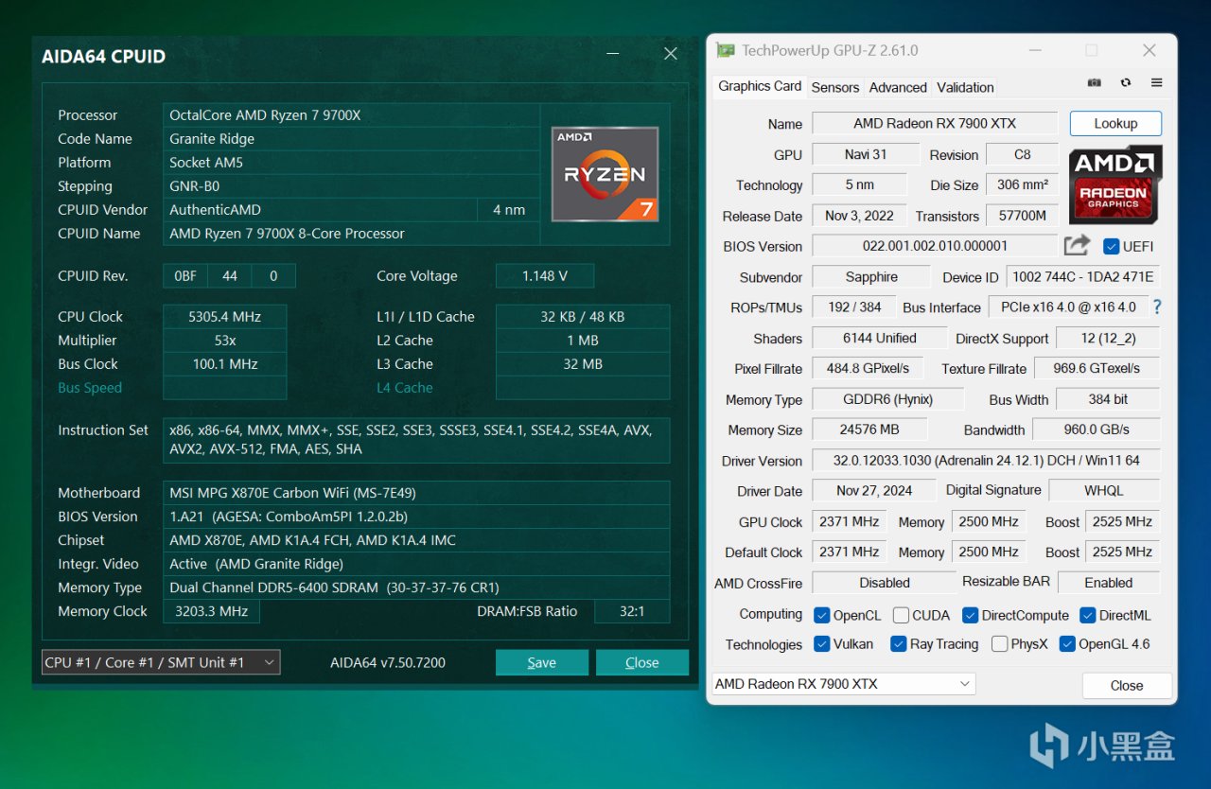The image size is (1211, 789).
Task: Click Release Date value Nov 3, 2022
Action: (859, 216)
